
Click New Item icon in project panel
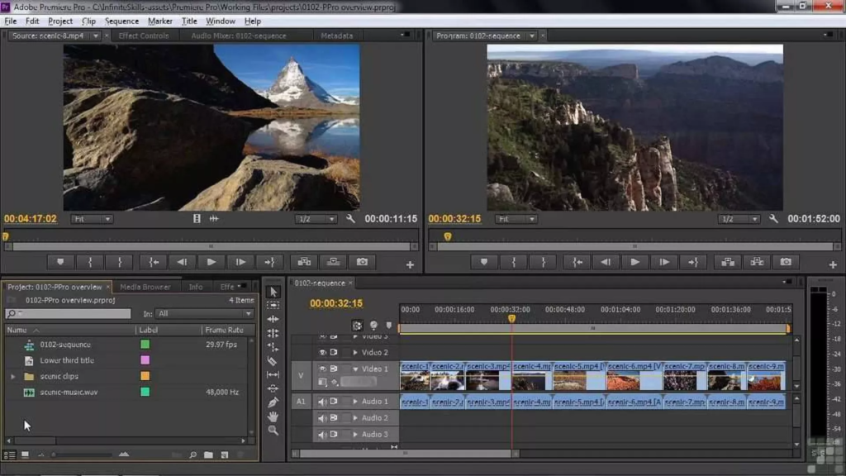point(225,455)
